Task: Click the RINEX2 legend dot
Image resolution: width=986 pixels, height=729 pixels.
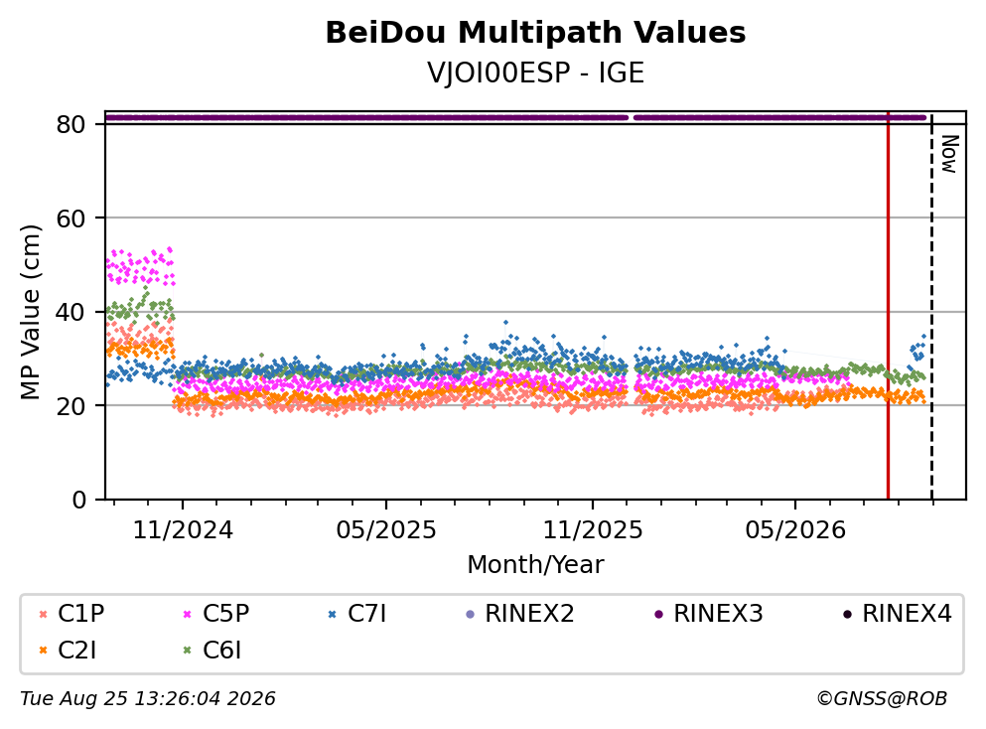Action: [470, 614]
